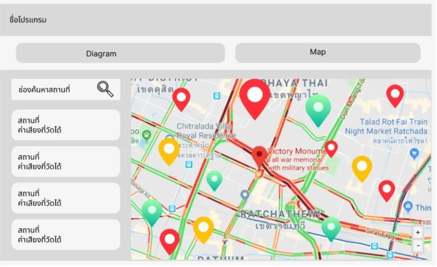The width and height of the screenshot is (437, 267).
Task: Select small green pin below Chitralada Villa text
Action: 214,181
